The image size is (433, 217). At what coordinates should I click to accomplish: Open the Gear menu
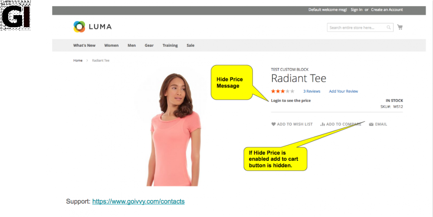click(149, 45)
